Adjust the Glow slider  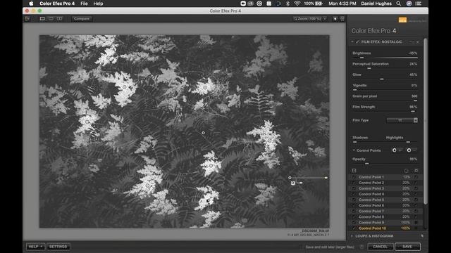(x=382, y=79)
